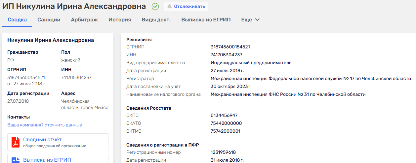Select the Виды деят. tab
This screenshot has height=163, width=416.
tap(156, 20)
